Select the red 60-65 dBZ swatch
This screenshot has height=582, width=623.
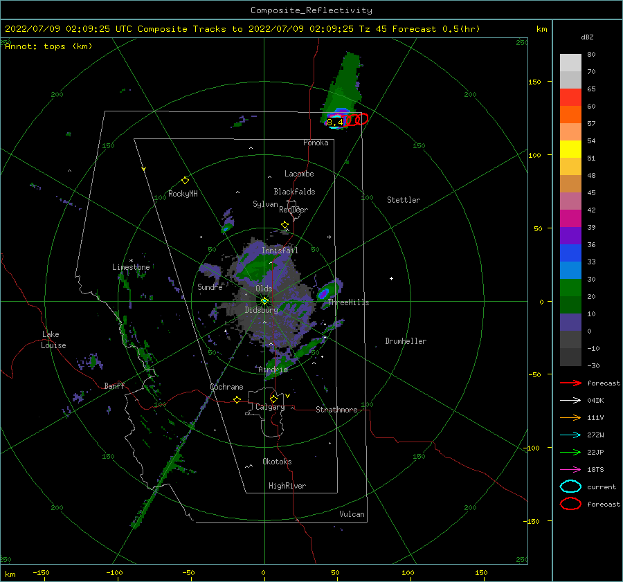click(x=570, y=98)
